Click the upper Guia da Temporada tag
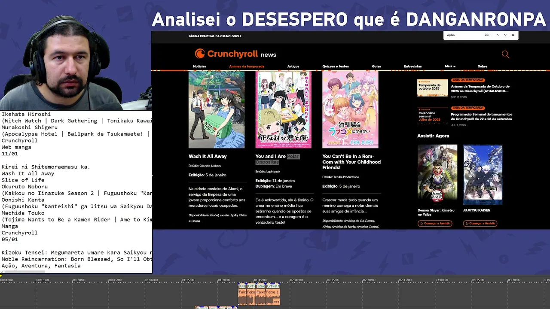The width and height of the screenshot is (550, 309). click(468, 80)
